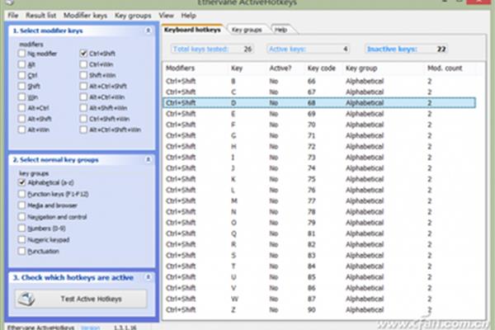Screen dimensions: 495x330
Task: Select the Ctrl+Shift V row
Action: 319,288
